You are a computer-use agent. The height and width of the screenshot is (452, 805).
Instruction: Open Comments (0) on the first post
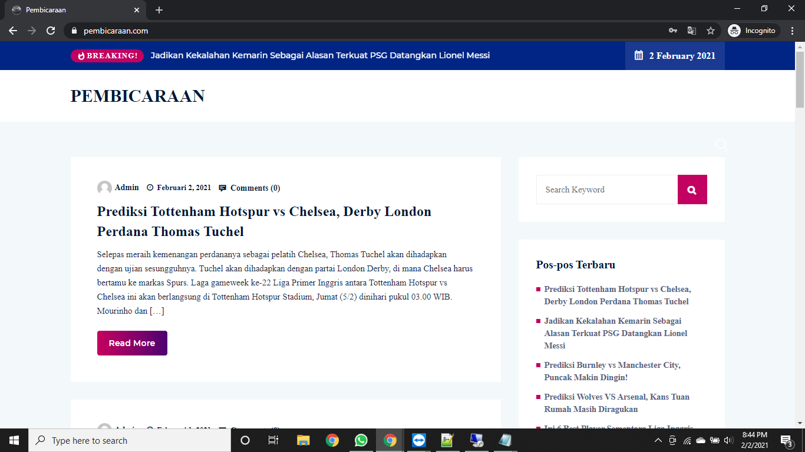(x=255, y=188)
